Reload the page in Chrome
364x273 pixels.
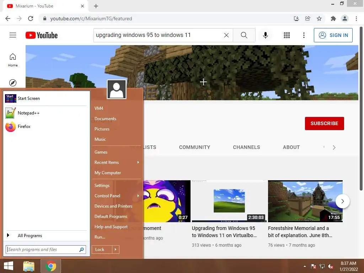tap(31, 18)
